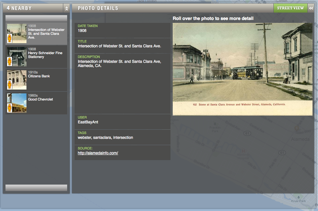Select the "Good Chevrolet" title in the nearby list
Screen dimensions: 318x211
pos(41,100)
